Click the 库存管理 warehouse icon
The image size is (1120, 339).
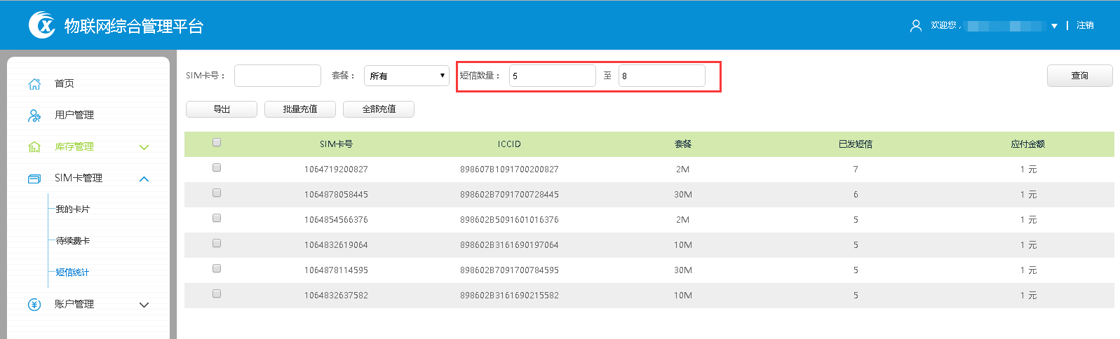[x=34, y=147]
